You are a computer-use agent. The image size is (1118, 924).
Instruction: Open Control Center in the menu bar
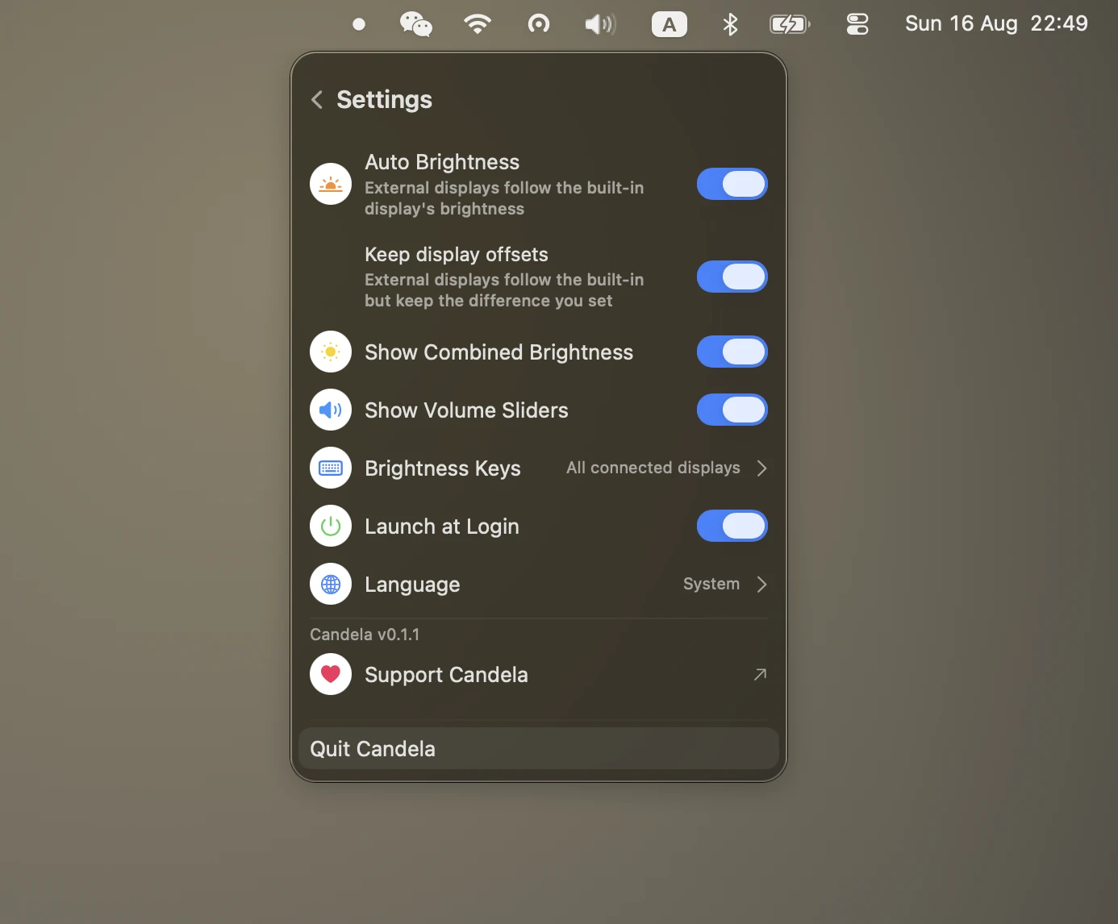coord(857,24)
